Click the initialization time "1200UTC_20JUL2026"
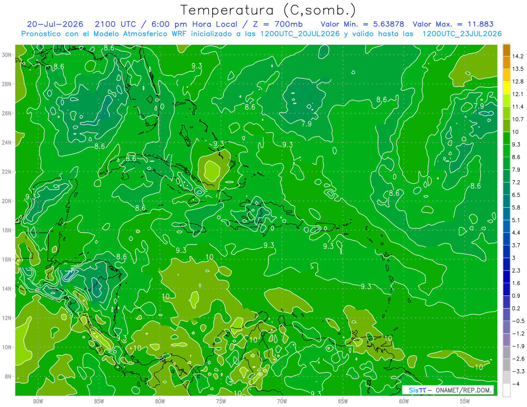The width and height of the screenshot is (527, 407). tap(300, 34)
